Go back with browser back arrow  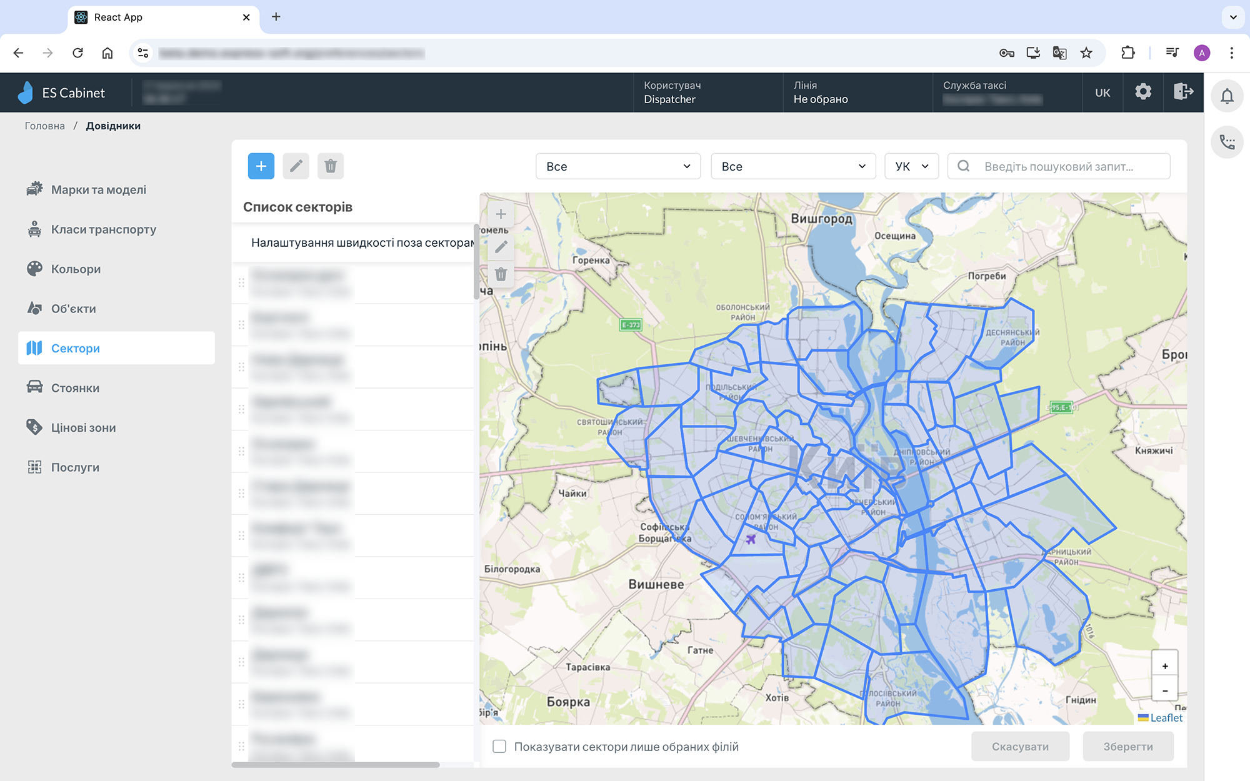click(18, 53)
